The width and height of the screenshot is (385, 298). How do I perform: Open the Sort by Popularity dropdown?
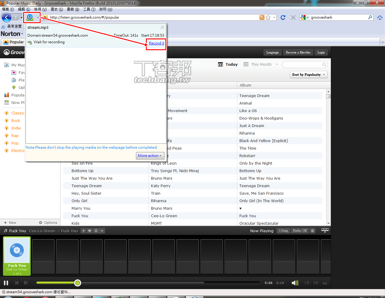point(308,74)
